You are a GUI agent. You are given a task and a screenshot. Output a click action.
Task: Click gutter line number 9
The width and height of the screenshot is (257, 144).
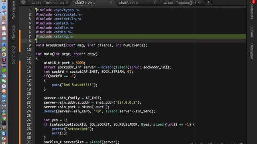click(x=30, y=45)
